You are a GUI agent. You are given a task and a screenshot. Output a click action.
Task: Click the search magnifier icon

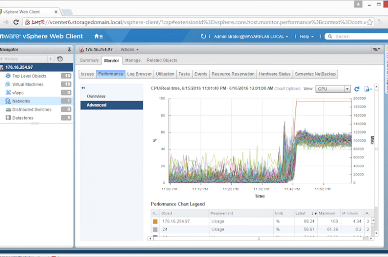point(330,36)
